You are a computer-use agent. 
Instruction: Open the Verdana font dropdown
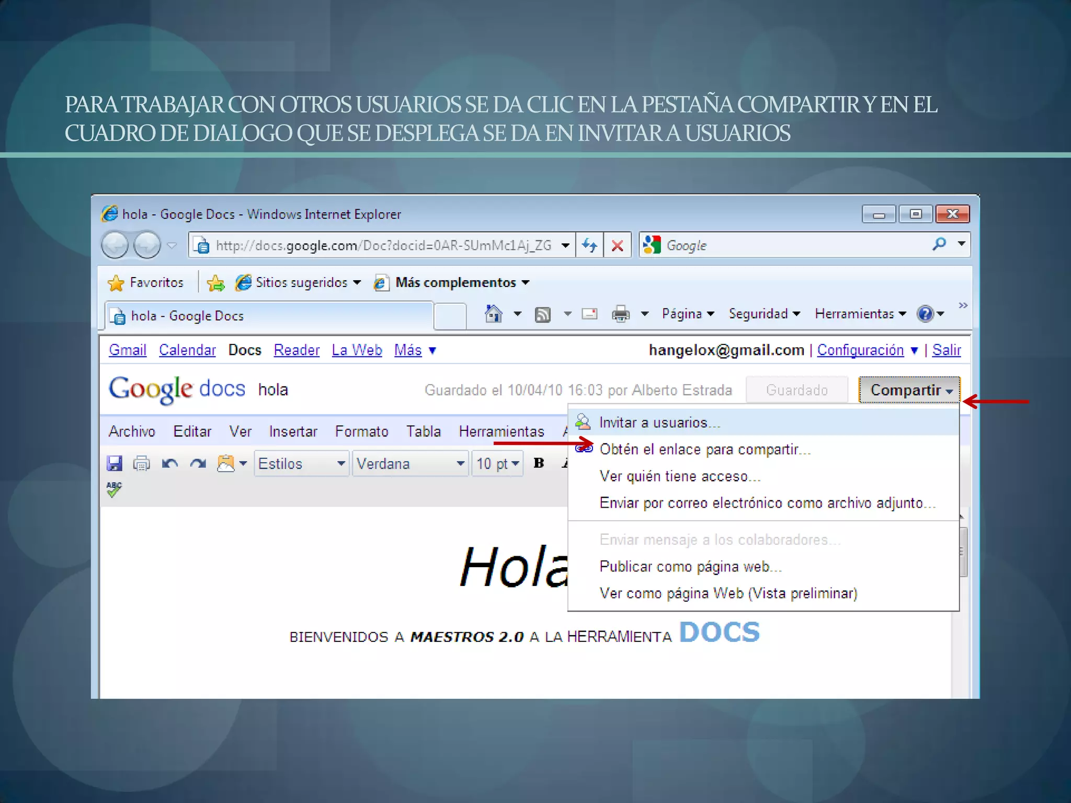(x=411, y=463)
